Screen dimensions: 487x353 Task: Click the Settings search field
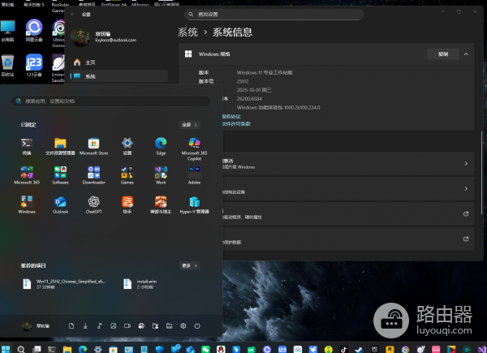(274, 15)
